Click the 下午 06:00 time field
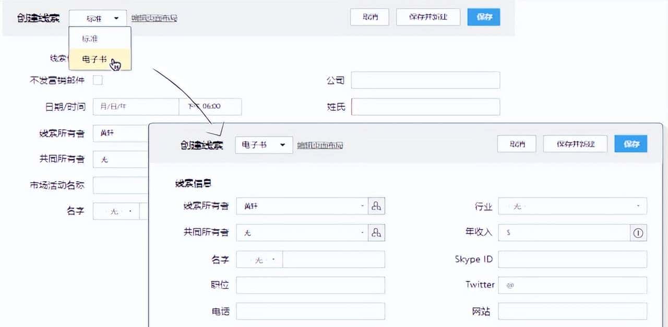This screenshot has width=668, height=327. [x=211, y=107]
